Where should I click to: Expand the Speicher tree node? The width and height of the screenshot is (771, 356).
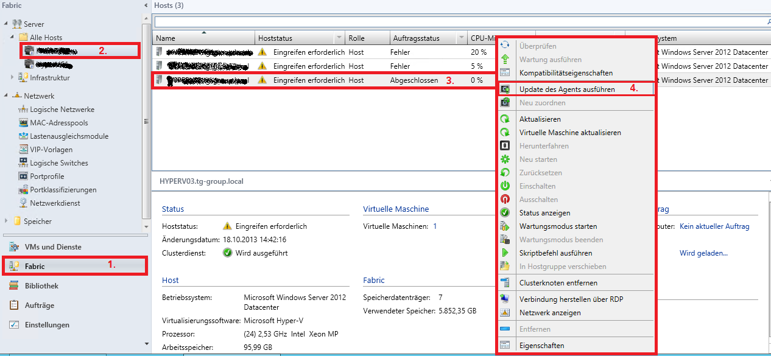(x=7, y=222)
